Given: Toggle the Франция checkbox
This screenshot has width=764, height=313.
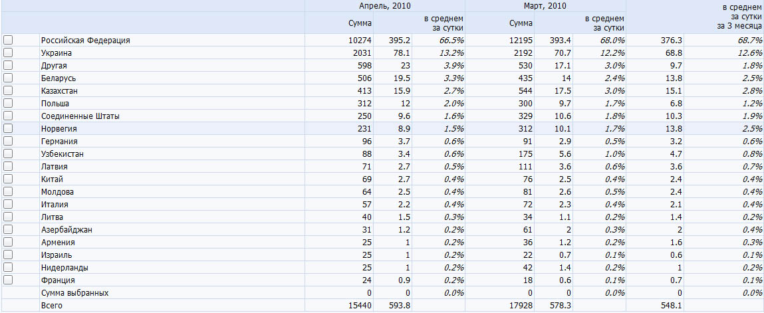Looking at the screenshot, I should [x=8, y=280].
